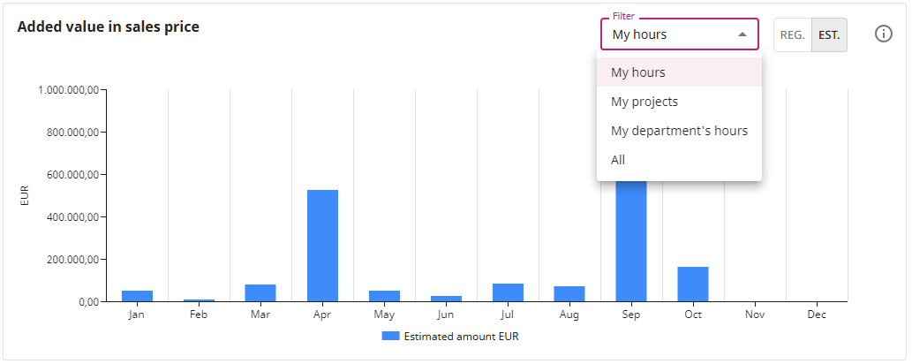The height and width of the screenshot is (364, 912).
Task: Collapse the Filter dropdown arrow
Action: [742, 34]
